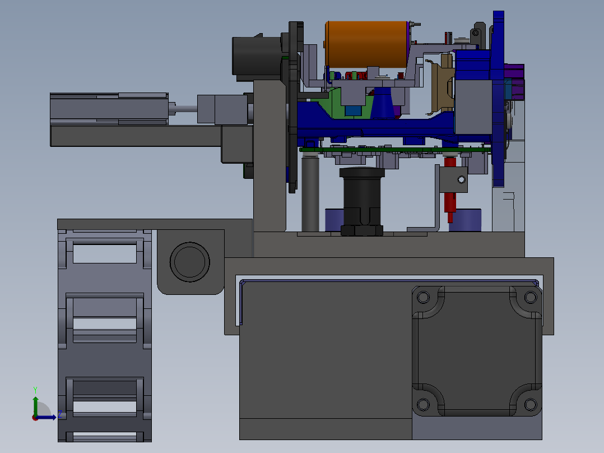
Task: Select the small gray block with hole
Action: tap(454, 179)
